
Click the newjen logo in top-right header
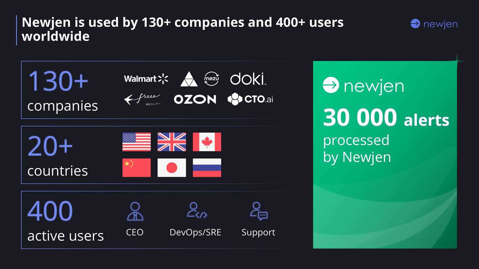point(434,24)
